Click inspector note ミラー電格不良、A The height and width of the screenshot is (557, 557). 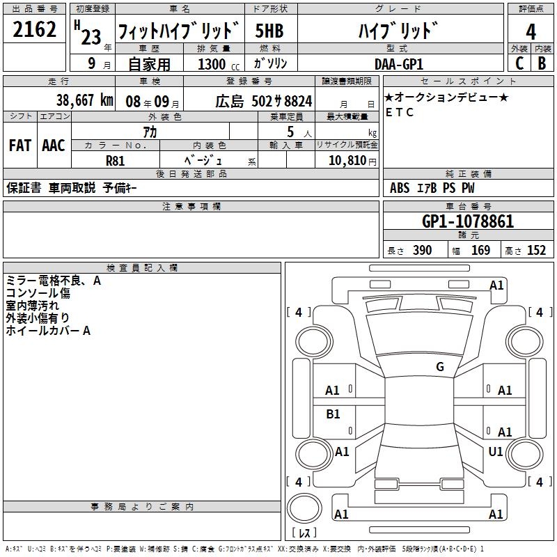54,281
